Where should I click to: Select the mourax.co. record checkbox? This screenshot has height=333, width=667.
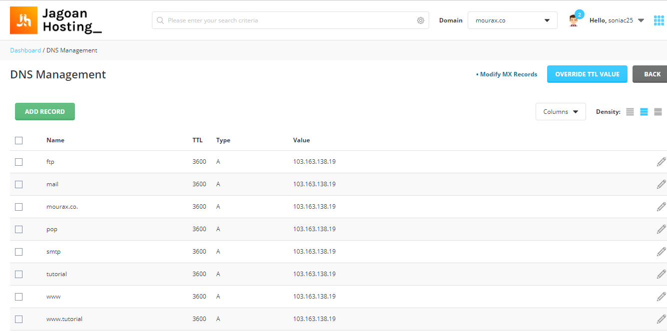coord(19,207)
